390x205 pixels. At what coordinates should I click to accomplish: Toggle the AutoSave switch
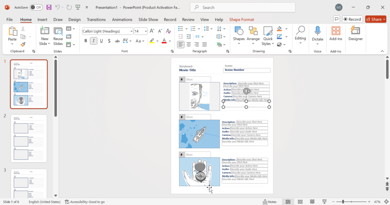(36, 7)
